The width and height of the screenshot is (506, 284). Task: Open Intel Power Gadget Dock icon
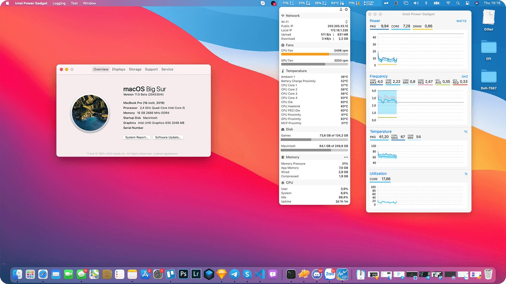pyautogui.click(x=342, y=274)
